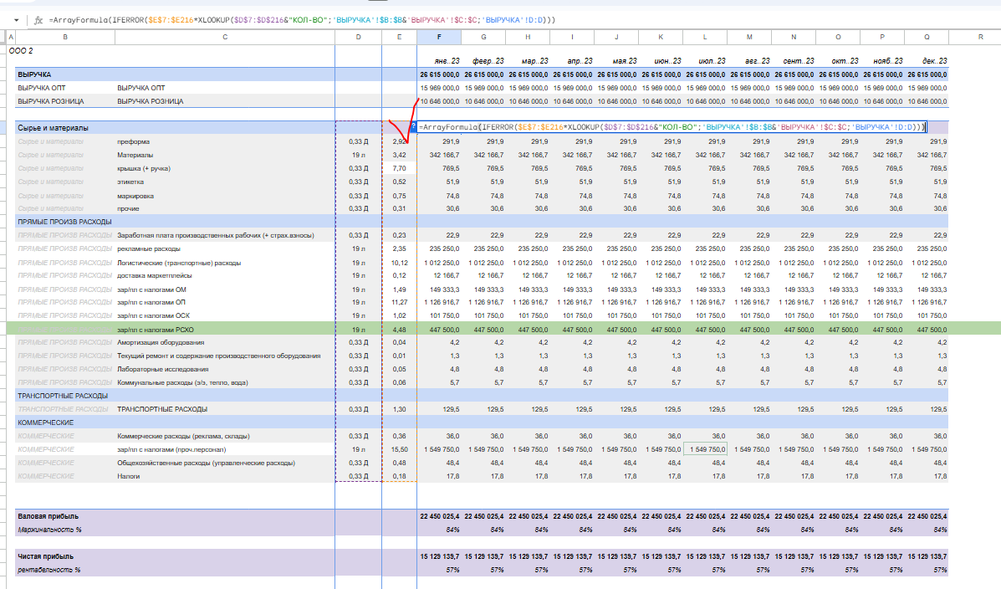Select the 'Сырье и материалы' header cell
1001x589 pixels.
click(53, 128)
